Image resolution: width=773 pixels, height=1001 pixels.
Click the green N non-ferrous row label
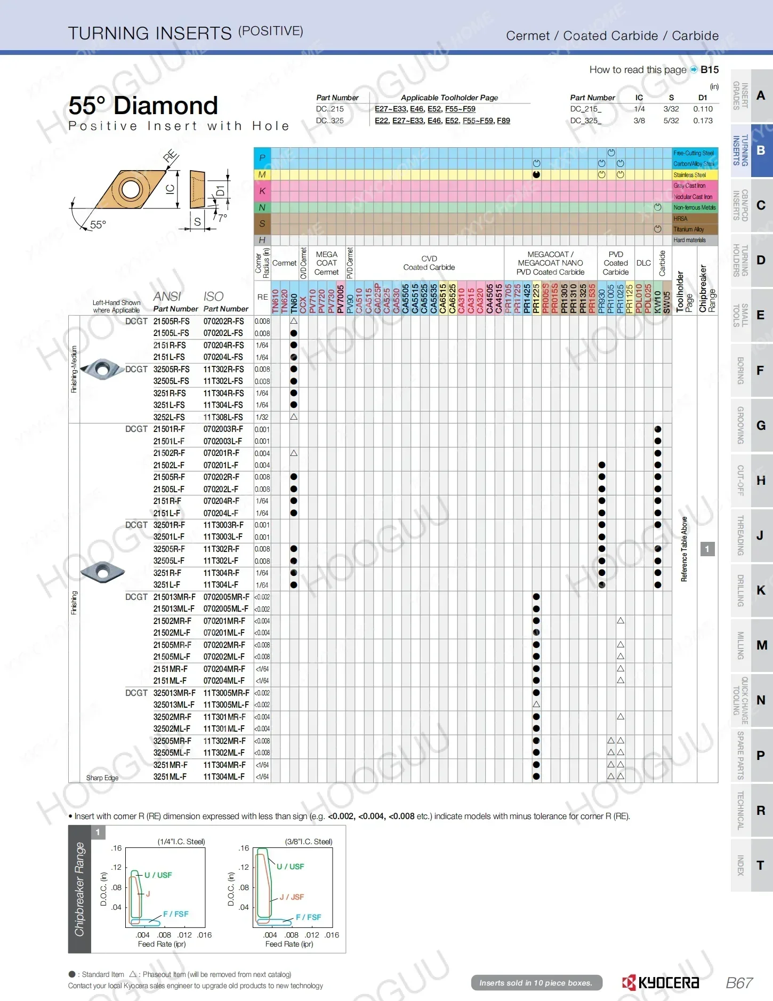click(262, 207)
